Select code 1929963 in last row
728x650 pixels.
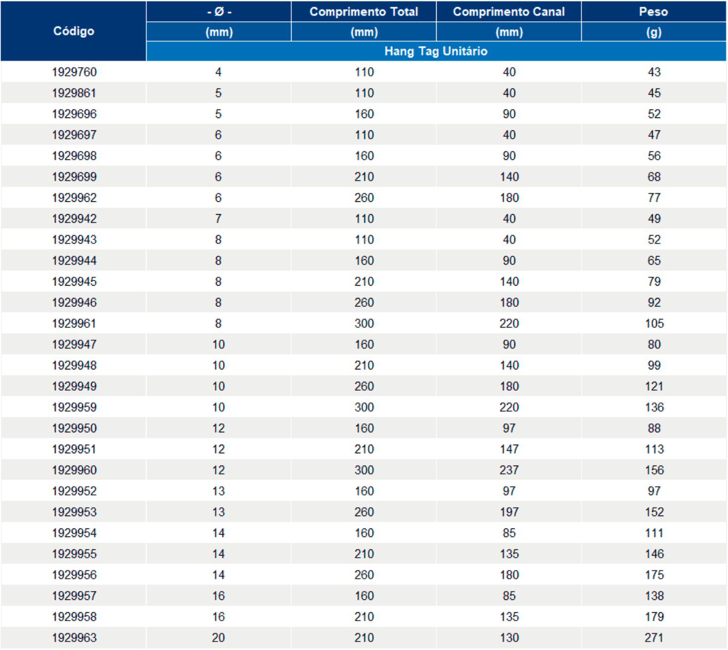pyautogui.click(x=74, y=638)
